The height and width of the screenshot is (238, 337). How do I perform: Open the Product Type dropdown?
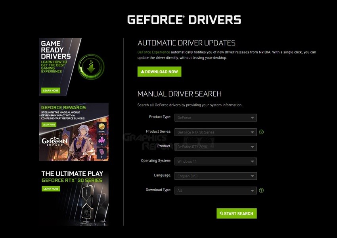(216, 118)
